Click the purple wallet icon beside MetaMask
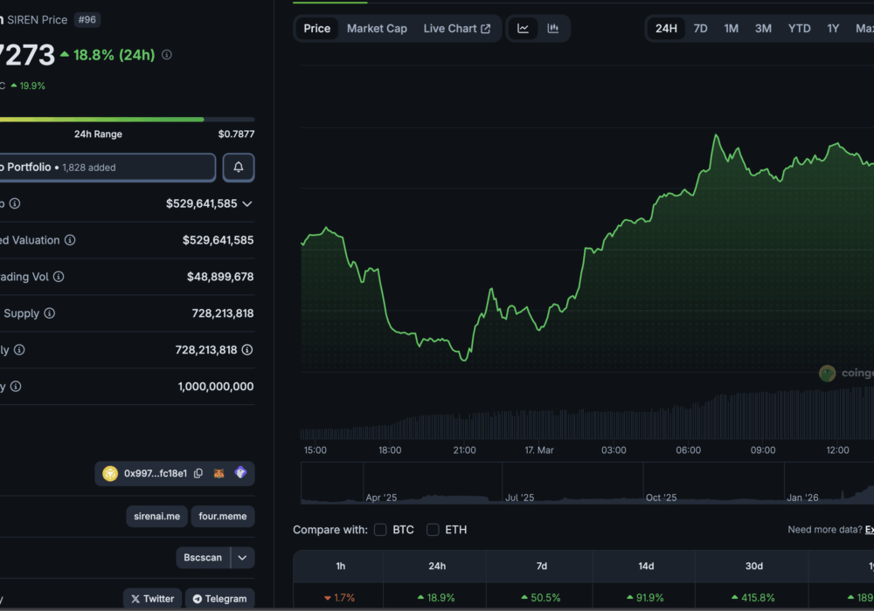The width and height of the screenshot is (874, 611). pos(240,473)
